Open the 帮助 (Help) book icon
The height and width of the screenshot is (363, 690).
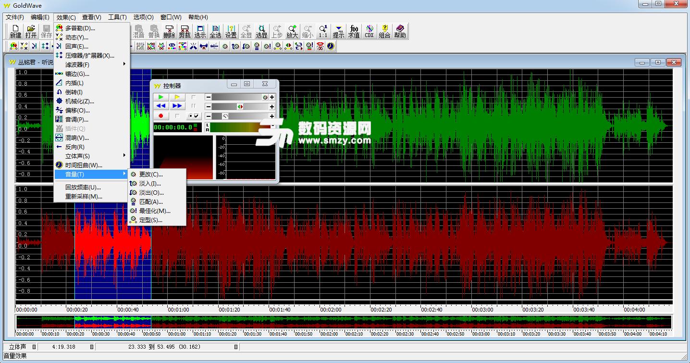click(x=400, y=31)
